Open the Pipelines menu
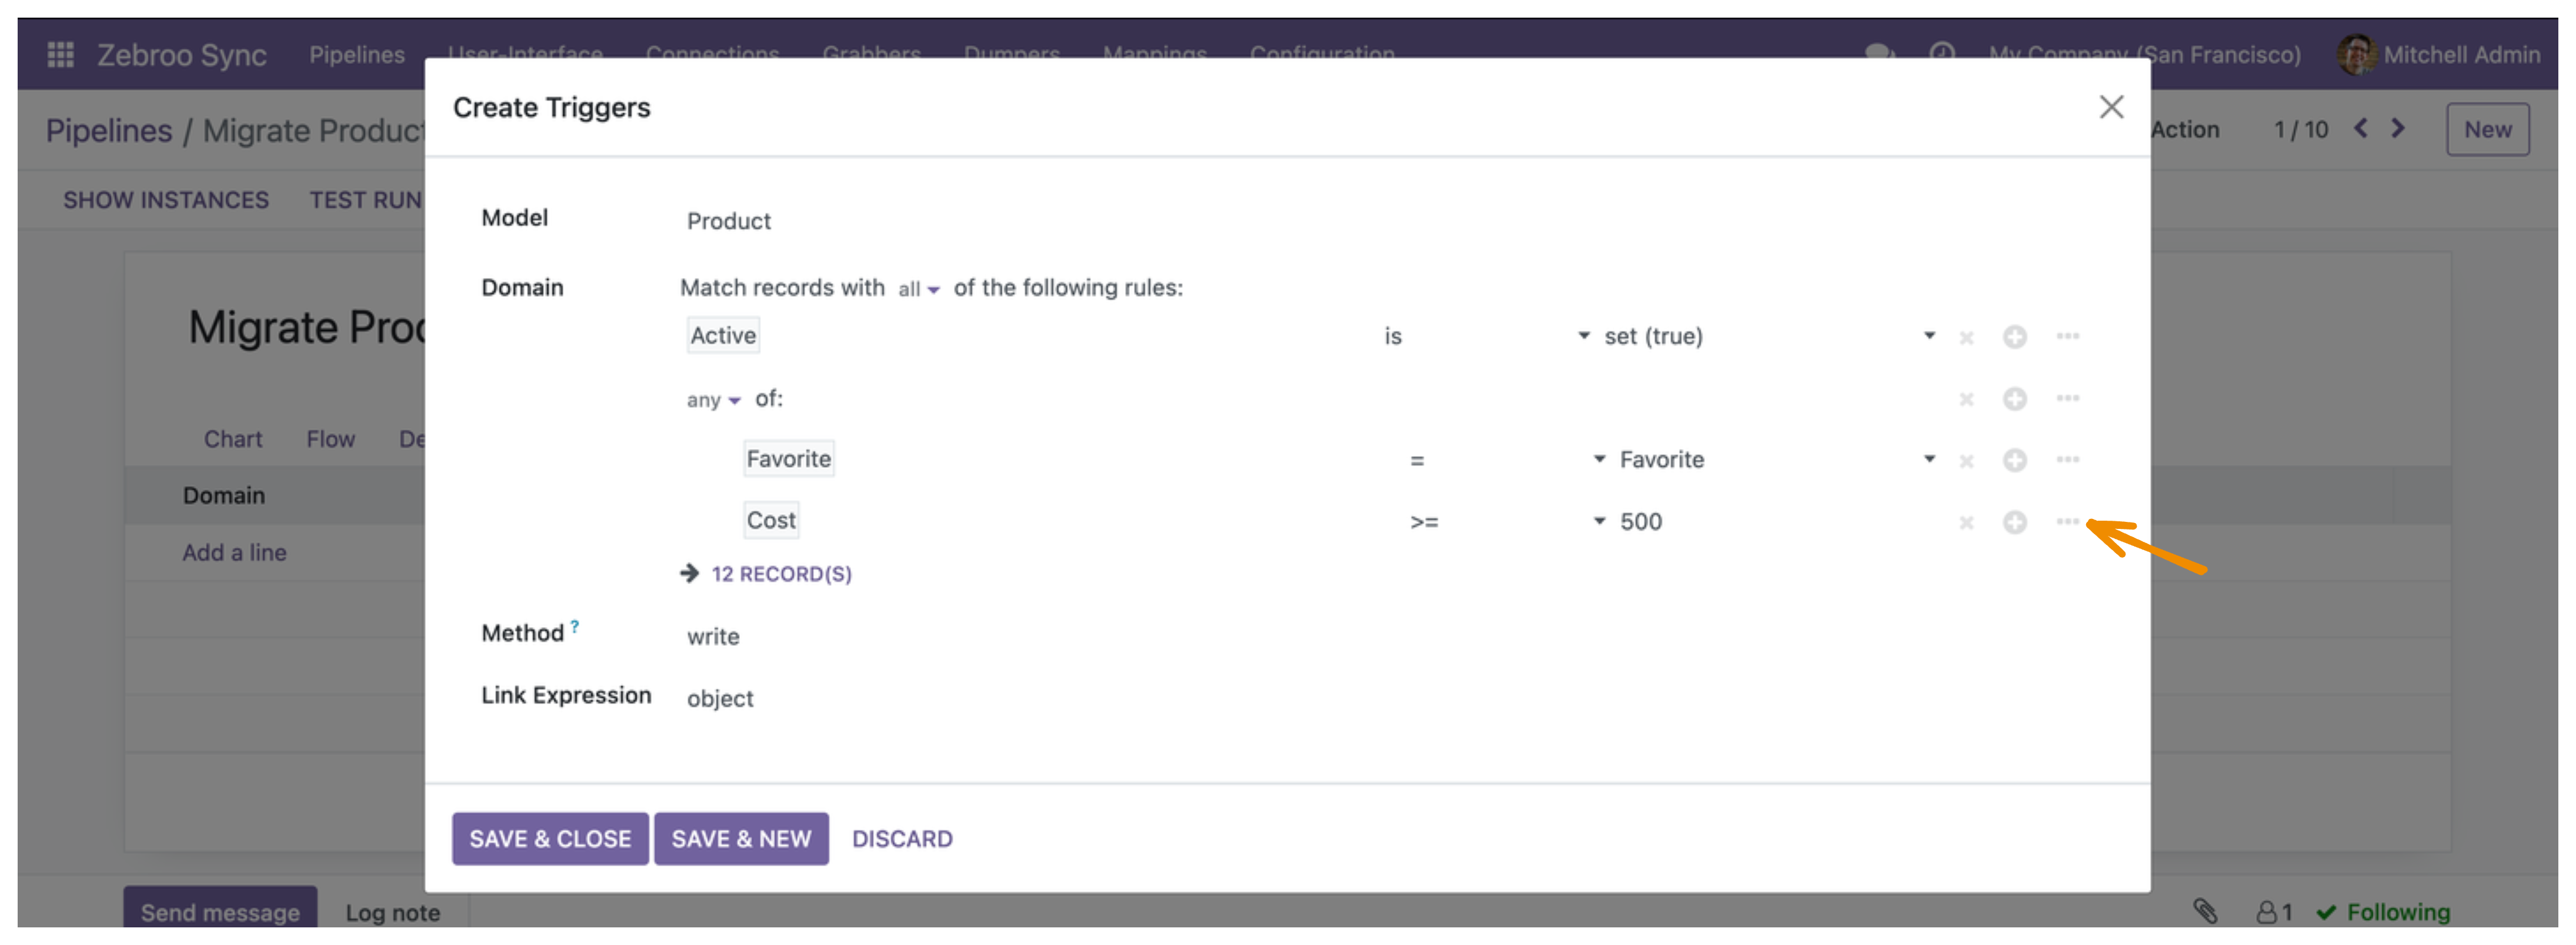The width and height of the screenshot is (2576, 945). click(x=357, y=54)
